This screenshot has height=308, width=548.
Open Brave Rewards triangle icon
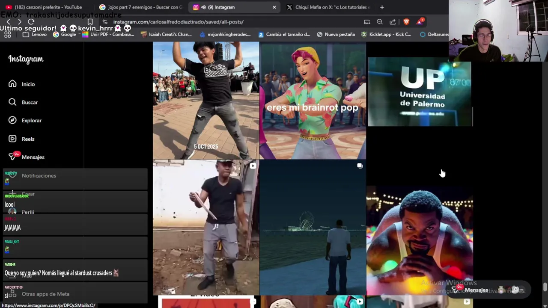coord(420,21)
